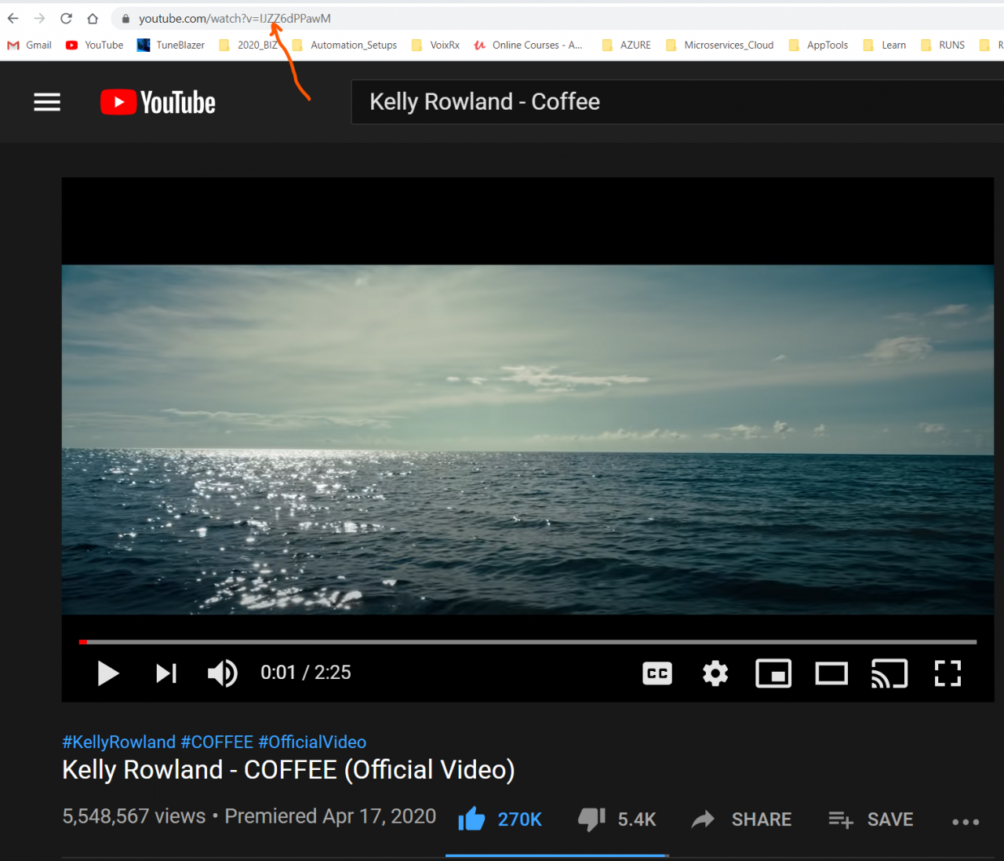Open the AZURE bookmarks folder
Image resolution: width=1004 pixels, height=861 pixels.
click(x=627, y=45)
